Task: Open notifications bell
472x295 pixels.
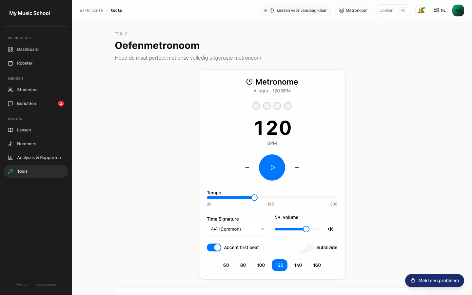Action: click(x=421, y=10)
